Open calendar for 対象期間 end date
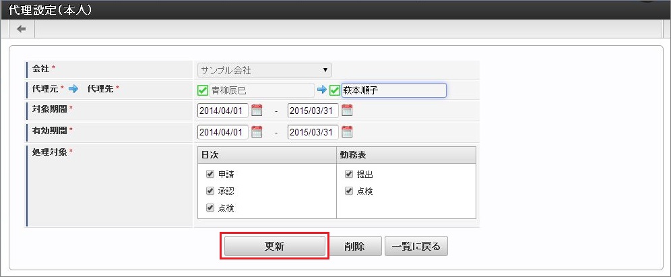671x277 pixels. tap(347, 111)
